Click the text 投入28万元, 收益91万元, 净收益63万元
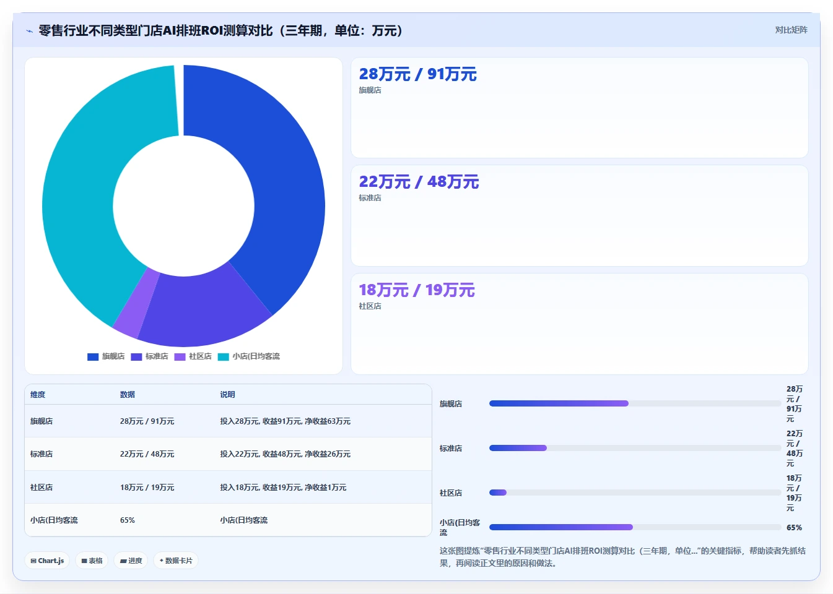Image resolution: width=833 pixels, height=594 pixels. pos(286,421)
